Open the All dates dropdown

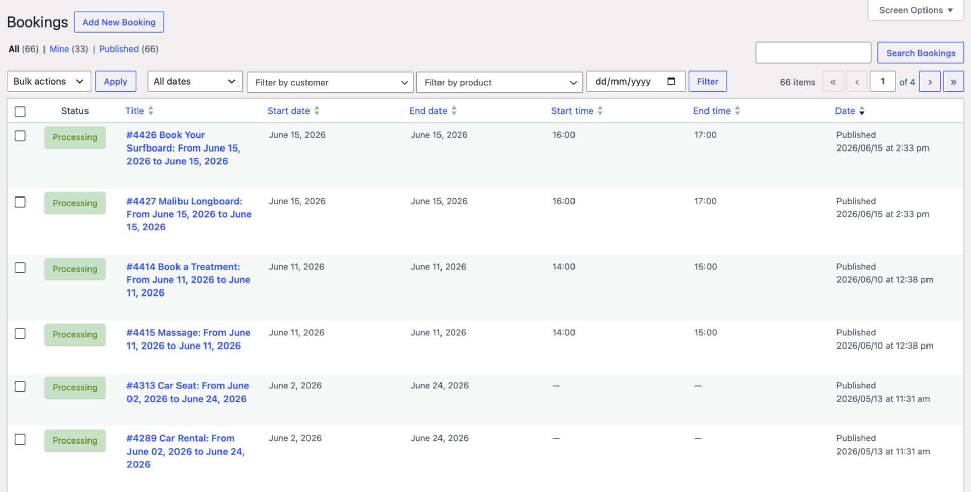pos(195,81)
